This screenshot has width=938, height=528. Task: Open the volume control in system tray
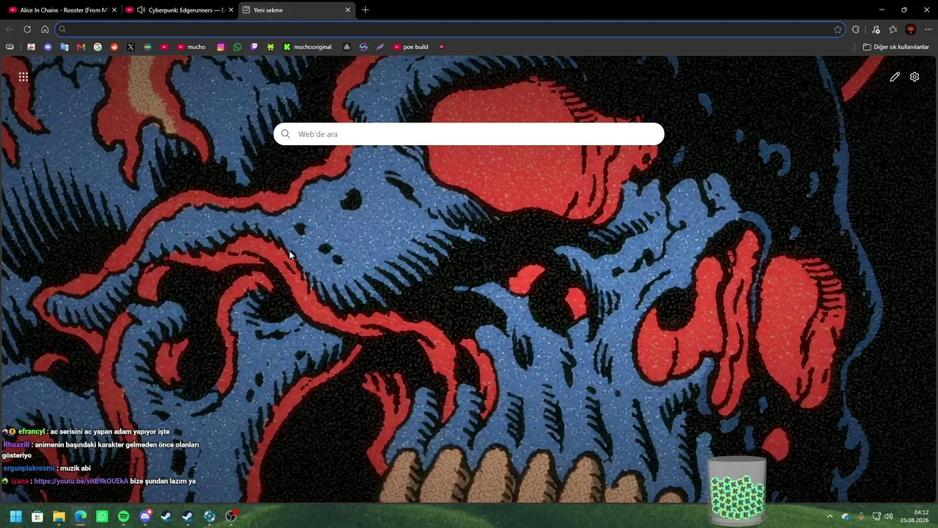(x=888, y=516)
